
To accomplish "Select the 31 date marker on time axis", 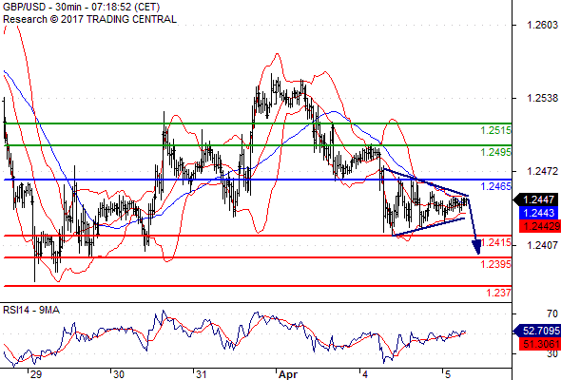I will (201, 374).
